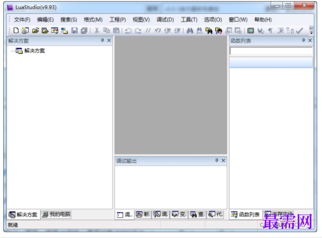Open the toolbar overflow chevron
The image size is (322, 238).
coord(311,31)
